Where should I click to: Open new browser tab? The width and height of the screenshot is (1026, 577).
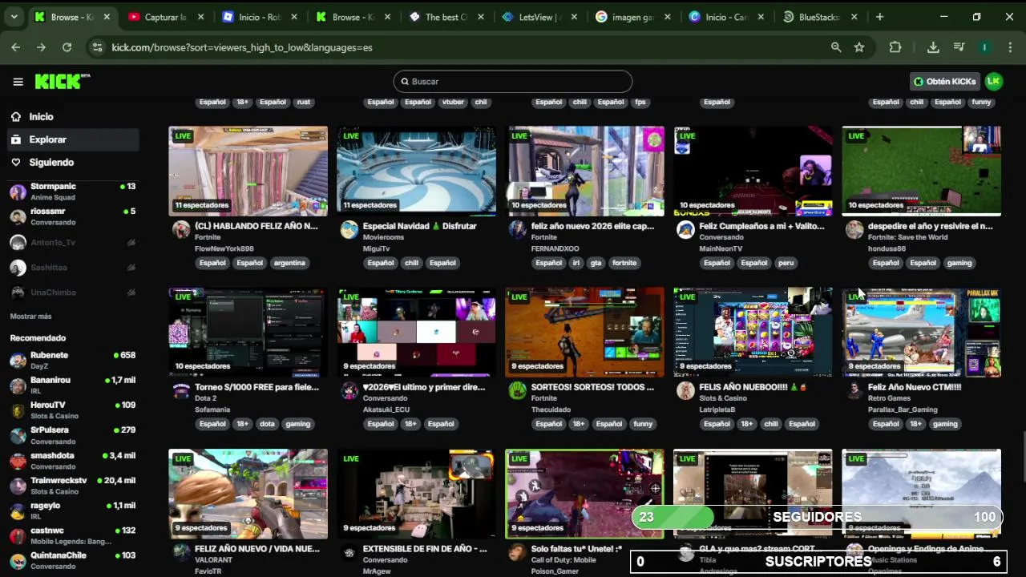click(879, 17)
